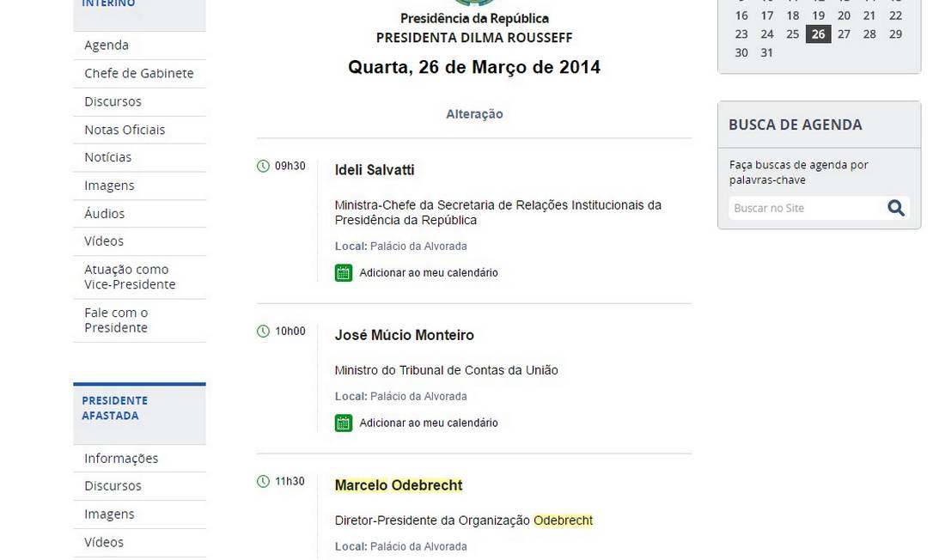Click the search magnifier icon
Image resolution: width=933 pixels, height=560 pixels.
[x=896, y=208]
